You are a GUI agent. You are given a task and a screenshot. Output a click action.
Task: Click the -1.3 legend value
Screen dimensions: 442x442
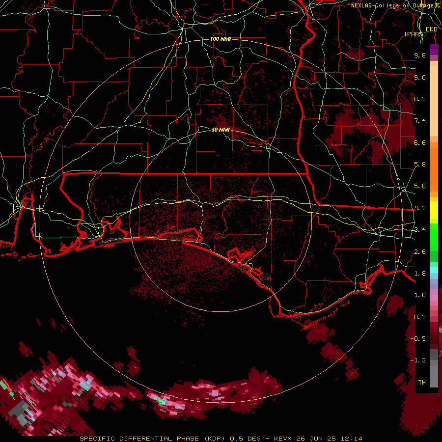[x=418, y=360]
